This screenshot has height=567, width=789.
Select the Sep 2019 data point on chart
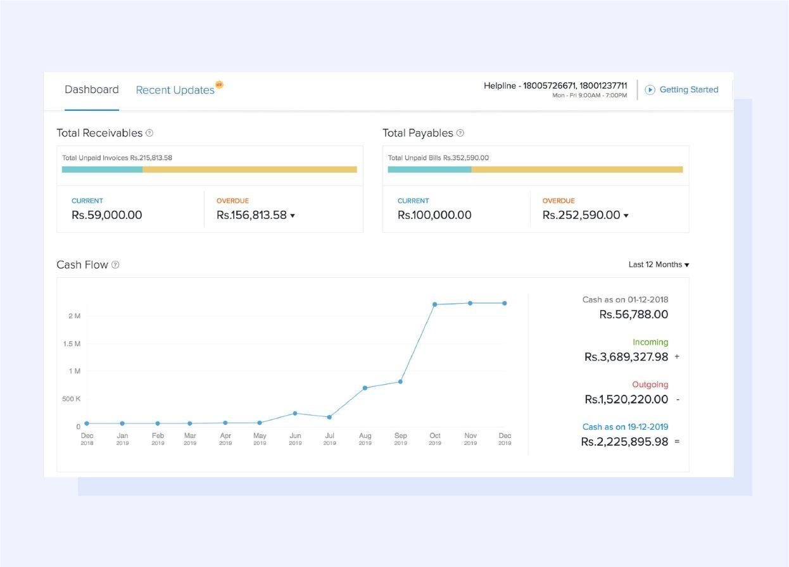click(401, 382)
